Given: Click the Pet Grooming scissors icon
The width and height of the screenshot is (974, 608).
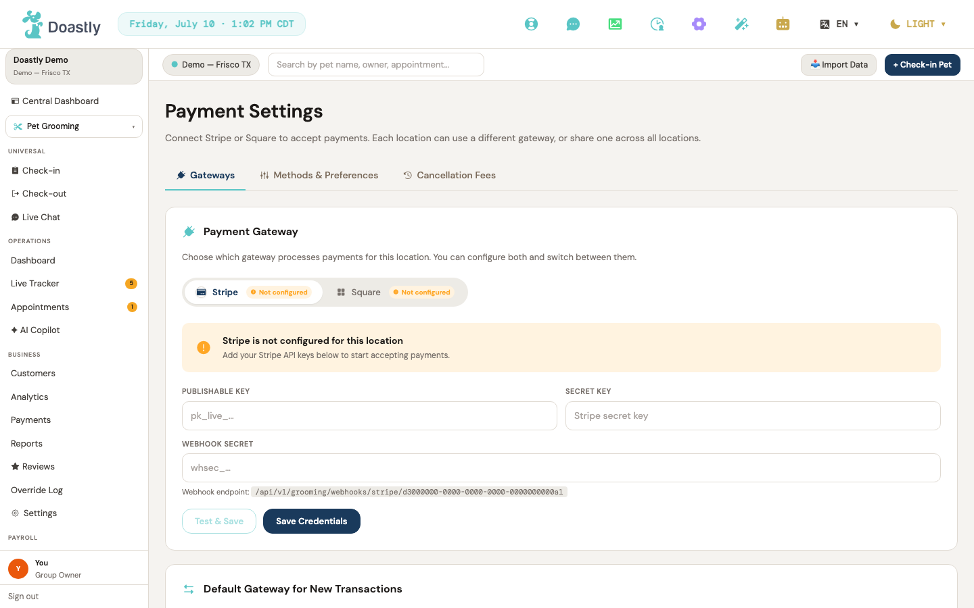Looking at the screenshot, I should [18, 126].
